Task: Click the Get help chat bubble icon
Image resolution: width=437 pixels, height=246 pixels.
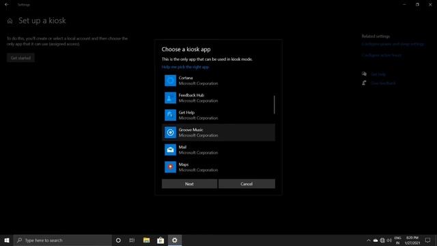Action: coord(364,74)
